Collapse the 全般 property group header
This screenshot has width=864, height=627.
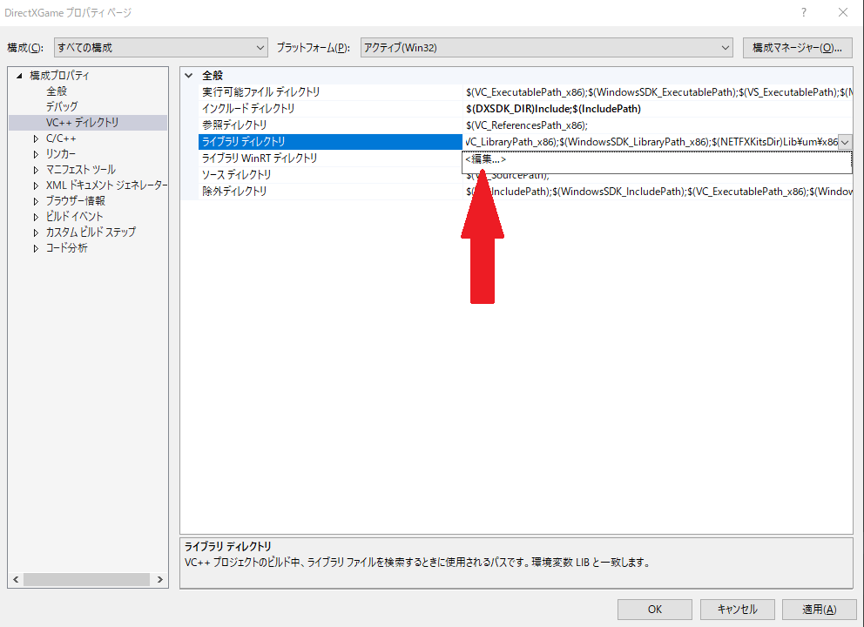189,76
